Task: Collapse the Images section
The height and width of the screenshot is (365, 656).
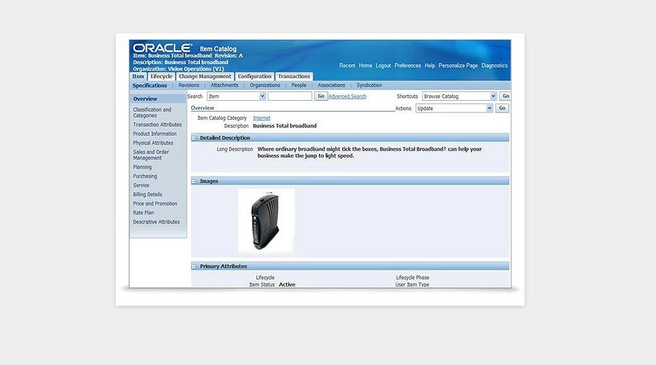Action: (x=194, y=181)
